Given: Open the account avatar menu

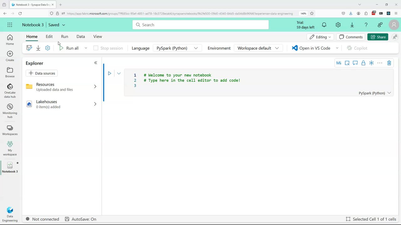Looking at the screenshot, I should tap(394, 25).
